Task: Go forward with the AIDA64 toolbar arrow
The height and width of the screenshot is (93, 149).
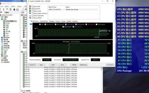Action: pyautogui.click(x=4, y=9)
